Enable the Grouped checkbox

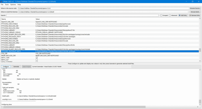161,15
